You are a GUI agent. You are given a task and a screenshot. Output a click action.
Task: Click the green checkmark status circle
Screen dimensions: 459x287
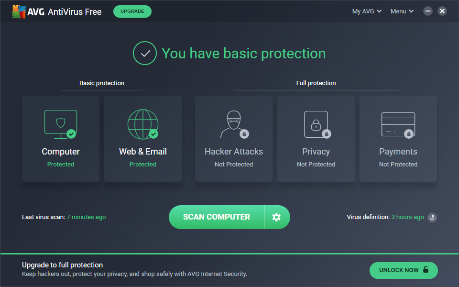[x=145, y=53]
